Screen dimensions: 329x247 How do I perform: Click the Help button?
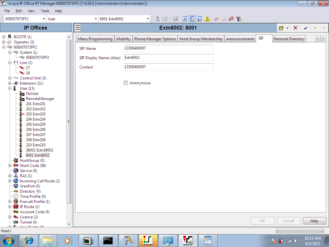314,221
